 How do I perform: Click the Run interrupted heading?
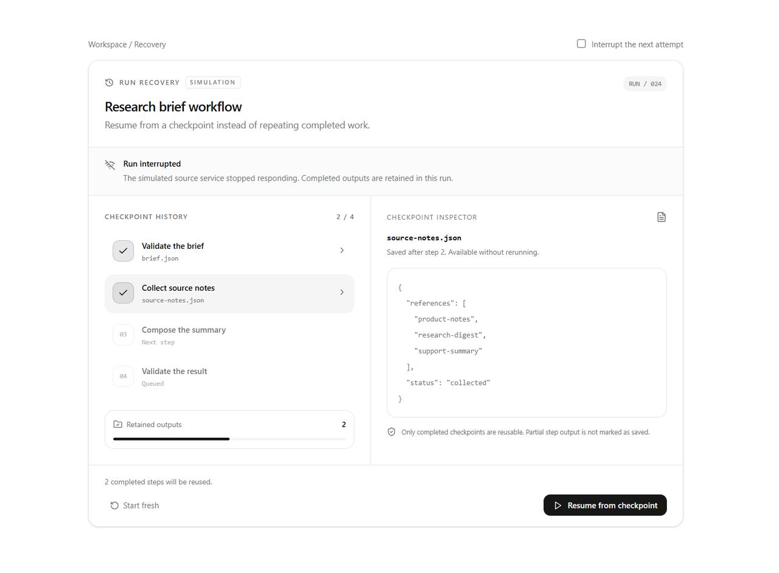click(x=152, y=164)
